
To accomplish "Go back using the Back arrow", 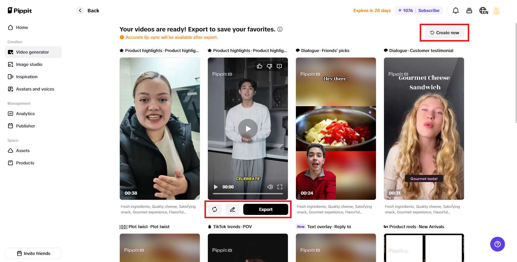I will (80, 10).
